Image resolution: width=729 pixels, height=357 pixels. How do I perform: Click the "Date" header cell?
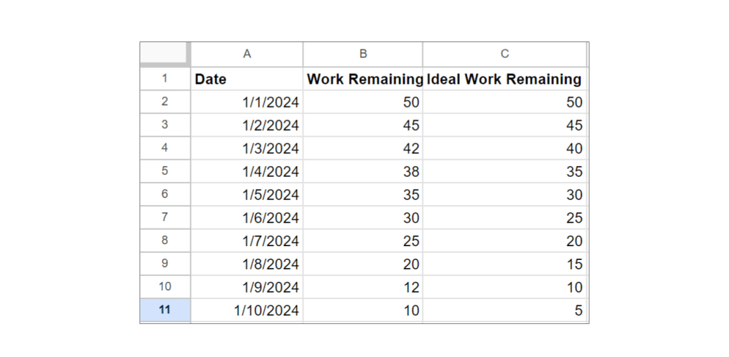[x=247, y=79]
